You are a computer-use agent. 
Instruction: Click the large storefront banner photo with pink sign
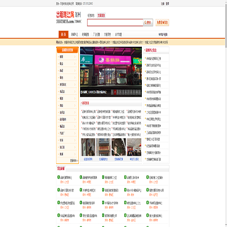point(111,72)
